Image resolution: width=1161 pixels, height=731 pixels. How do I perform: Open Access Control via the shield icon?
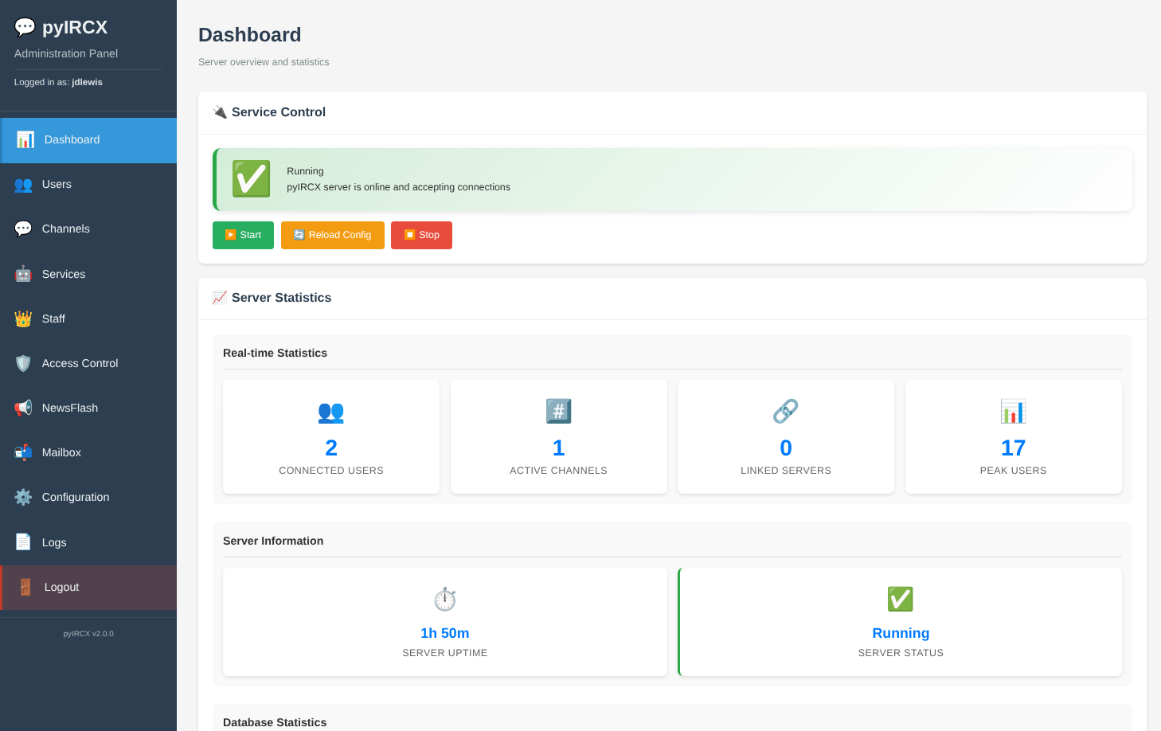click(23, 363)
